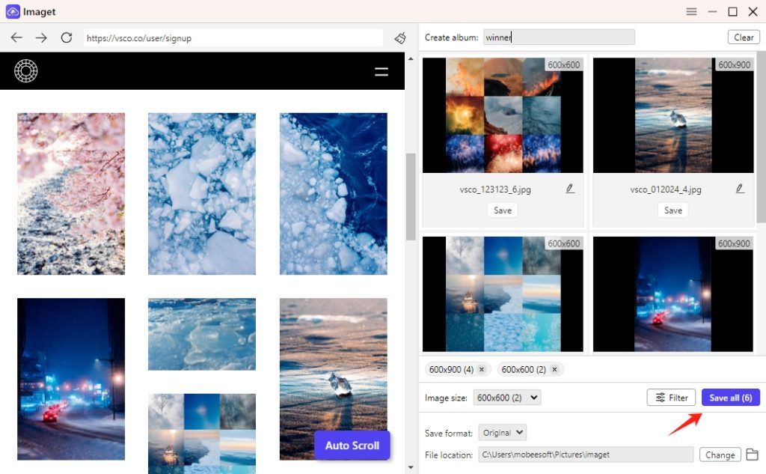This screenshot has height=474, width=766.
Task: Open Filter settings
Action: pos(670,398)
